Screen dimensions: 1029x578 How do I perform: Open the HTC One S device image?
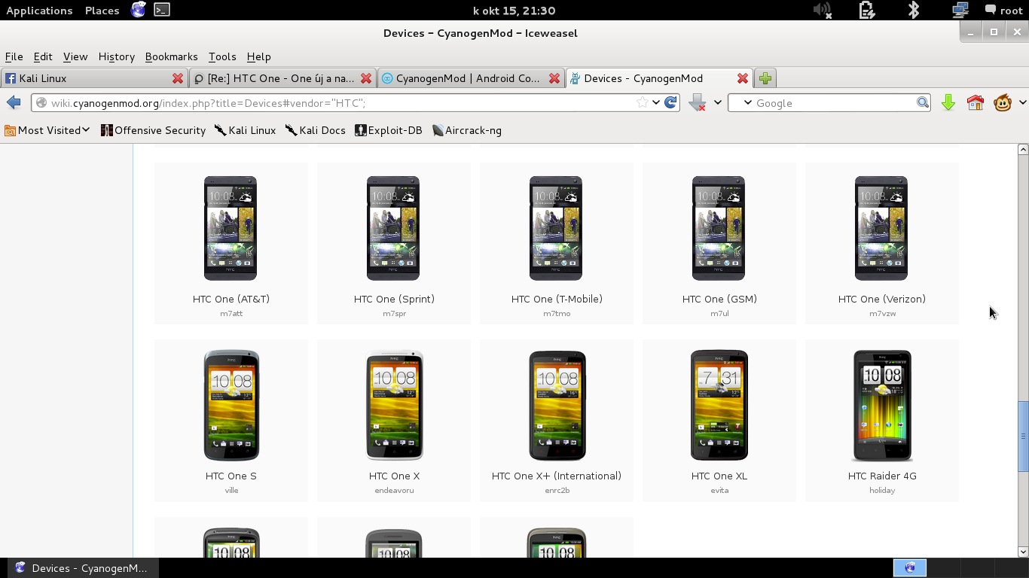pyautogui.click(x=231, y=405)
